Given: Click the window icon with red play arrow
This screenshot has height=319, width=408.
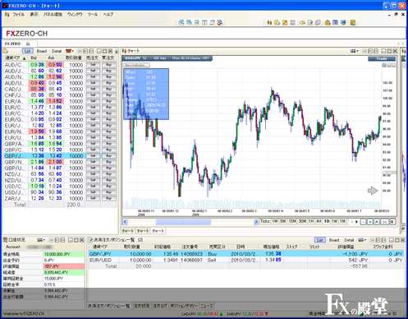Looking at the screenshot, I should pyautogui.click(x=220, y=22).
